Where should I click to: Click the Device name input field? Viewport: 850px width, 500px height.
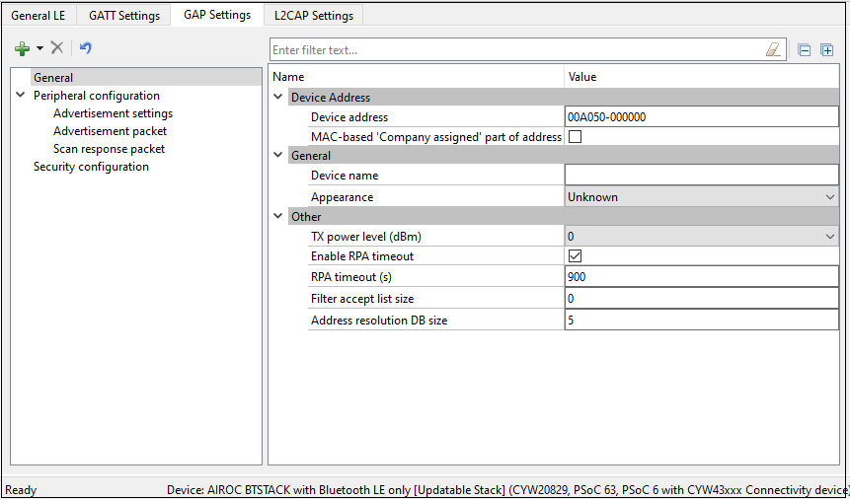point(701,176)
